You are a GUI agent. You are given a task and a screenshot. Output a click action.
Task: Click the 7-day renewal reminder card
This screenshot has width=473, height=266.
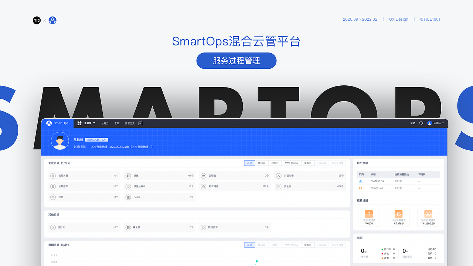(369, 218)
